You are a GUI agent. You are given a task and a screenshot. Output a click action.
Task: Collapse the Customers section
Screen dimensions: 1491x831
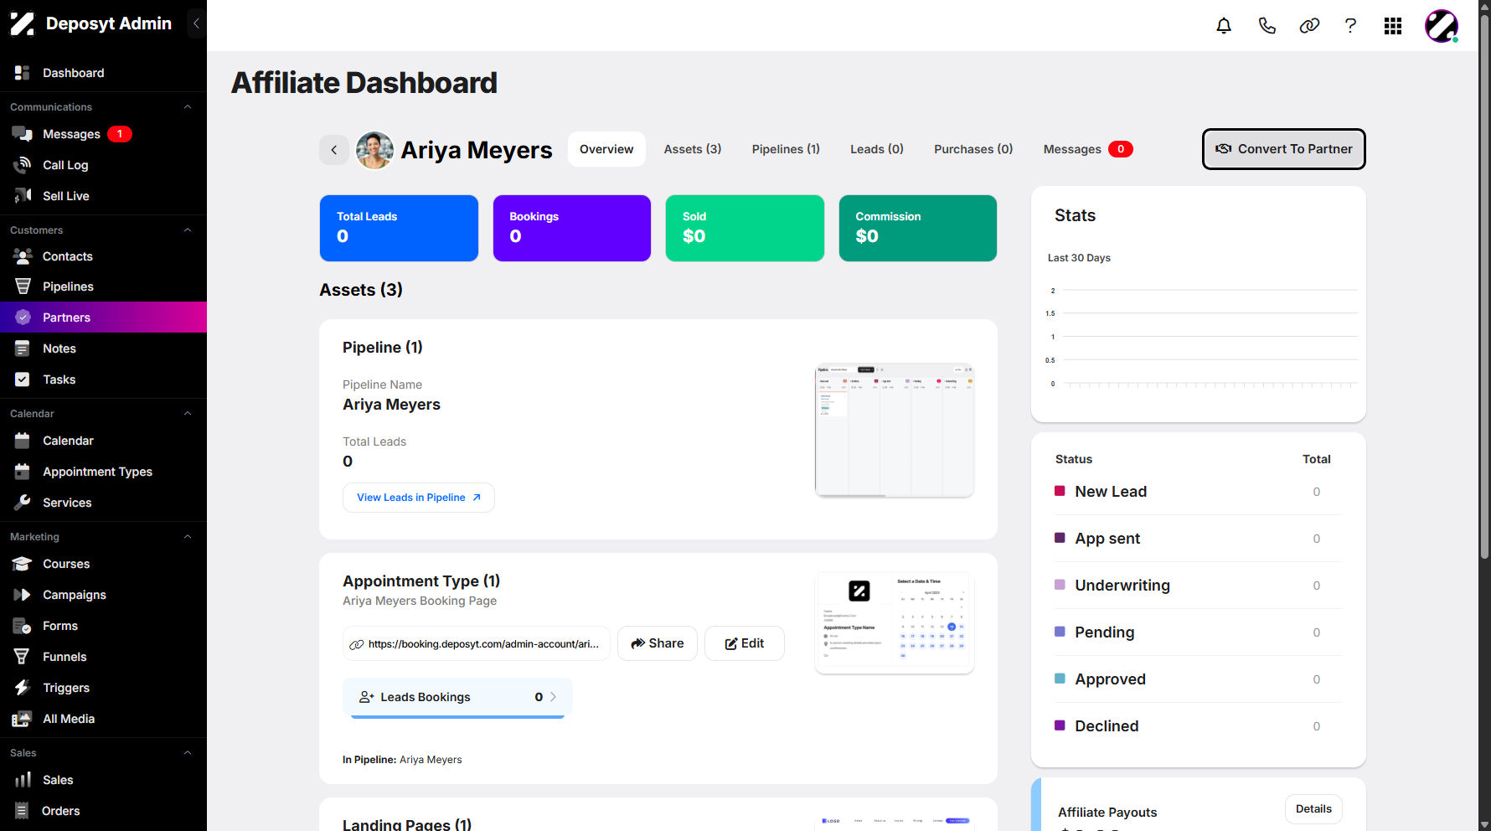click(x=188, y=230)
